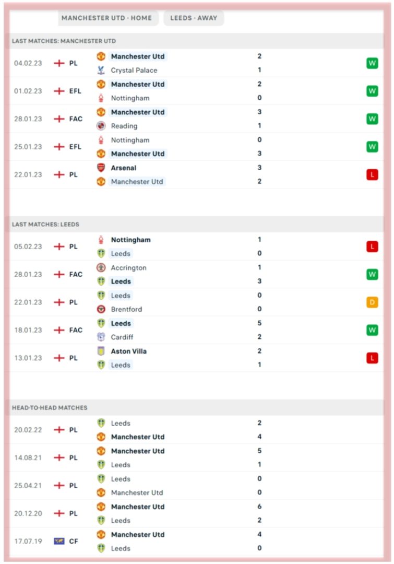Click the Crystal Palace club crest
This screenshot has width=394, height=564.
101,70
